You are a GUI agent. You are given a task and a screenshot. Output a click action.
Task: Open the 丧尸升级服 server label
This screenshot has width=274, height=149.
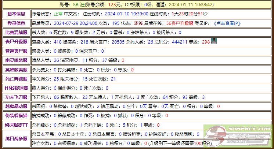click(x=17, y=42)
